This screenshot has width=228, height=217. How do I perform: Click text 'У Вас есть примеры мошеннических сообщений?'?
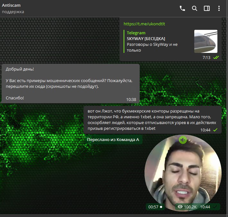56,81
